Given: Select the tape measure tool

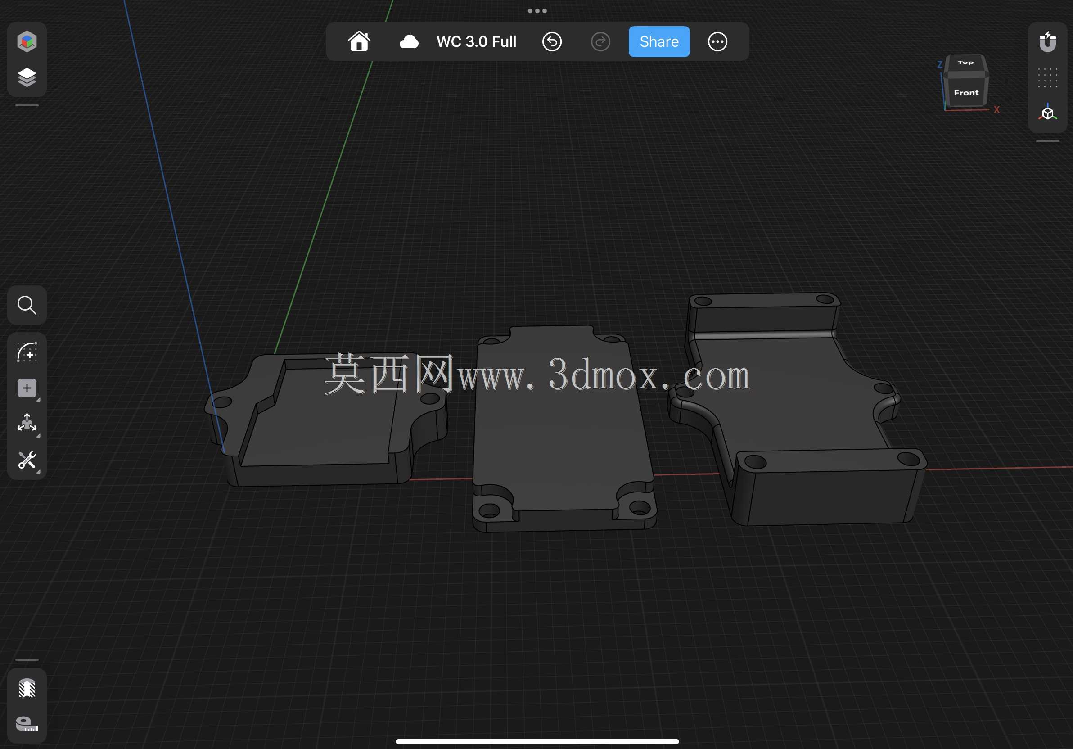Looking at the screenshot, I should tap(27, 723).
